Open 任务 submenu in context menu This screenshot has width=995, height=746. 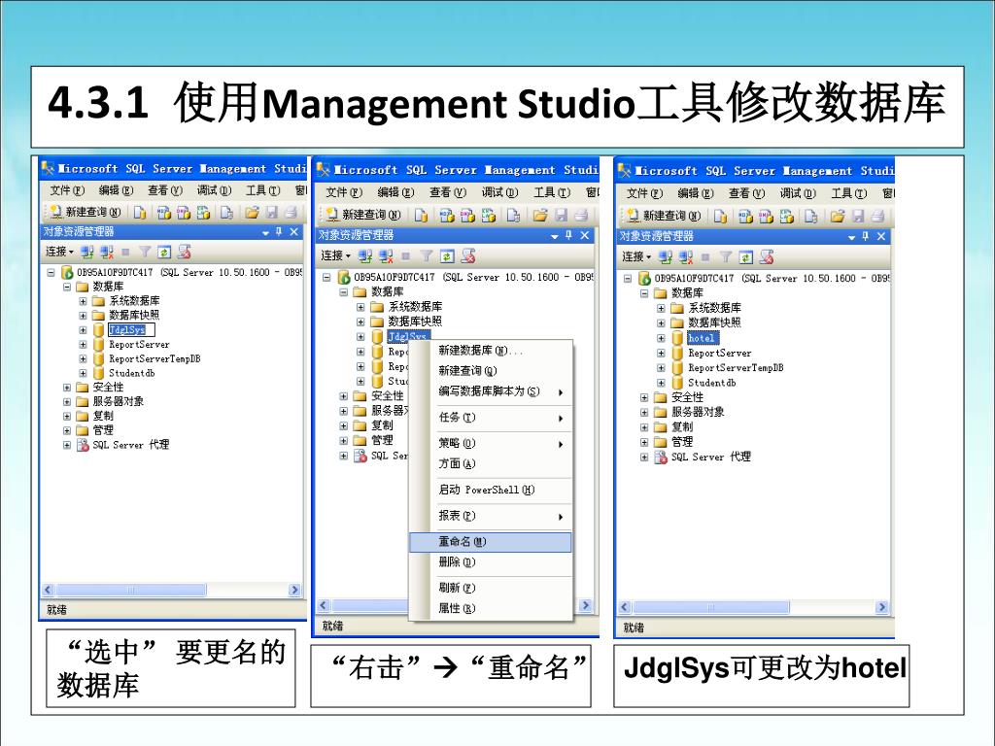pyautogui.click(x=490, y=418)
